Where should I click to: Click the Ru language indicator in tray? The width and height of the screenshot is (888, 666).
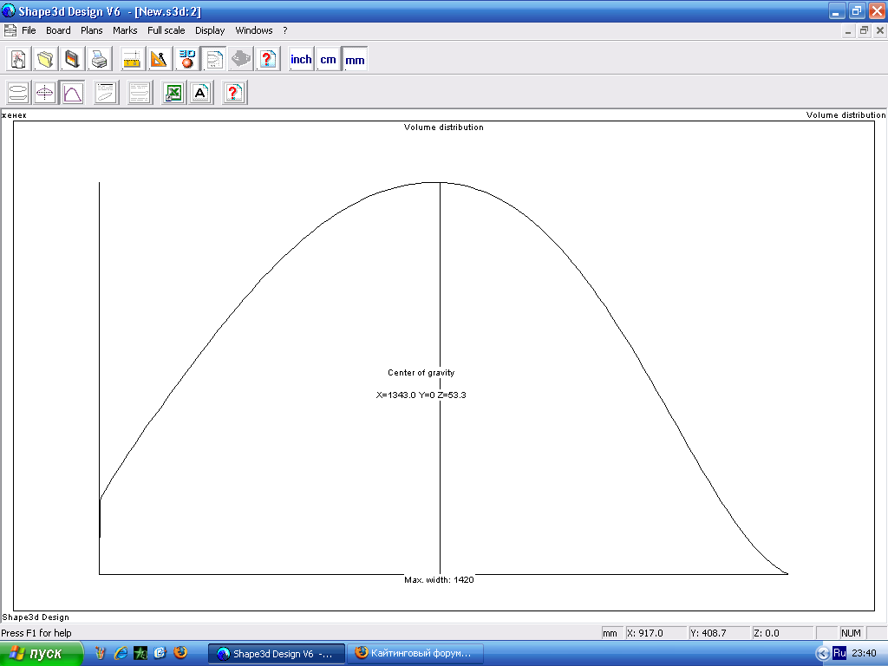(839, 653)
